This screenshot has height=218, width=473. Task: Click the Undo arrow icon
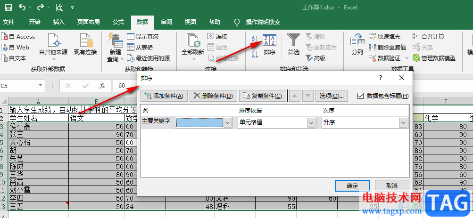click(22, 7)
